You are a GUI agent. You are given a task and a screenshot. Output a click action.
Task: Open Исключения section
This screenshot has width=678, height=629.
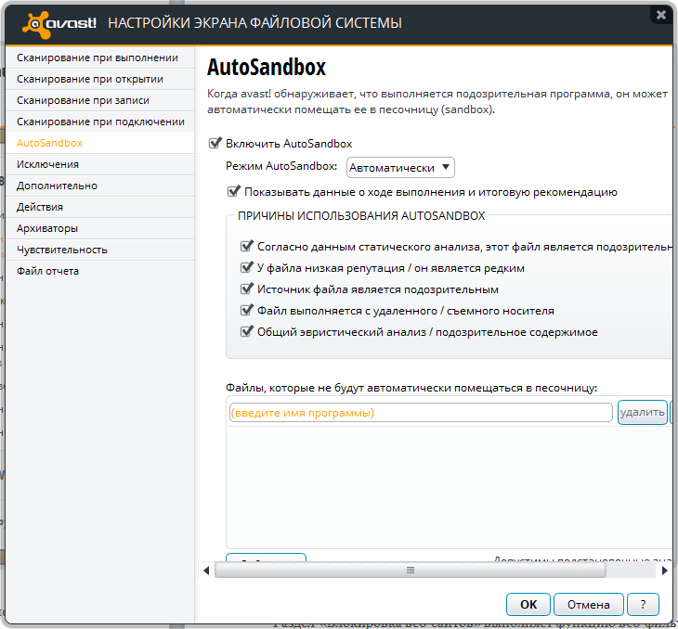point(100,164)
